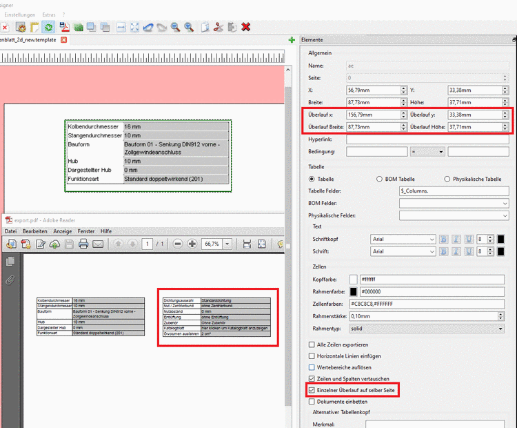517x428 pixels.
Task: Open Adobe Reader Bearbeiten menu
Action: [35, 231]
